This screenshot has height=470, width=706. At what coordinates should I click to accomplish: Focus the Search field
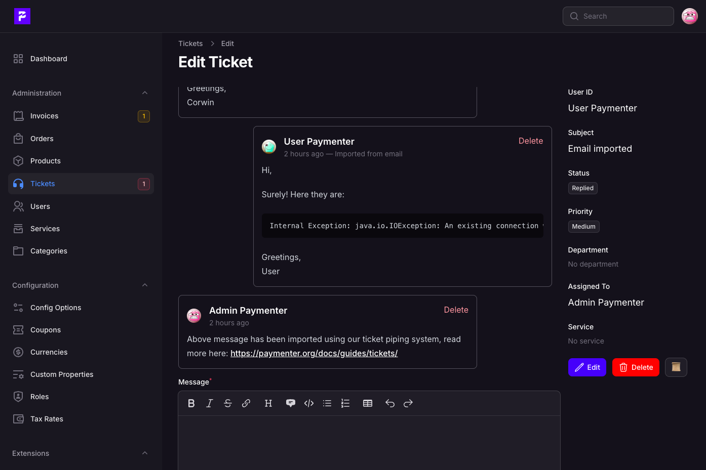coord(618,16)
